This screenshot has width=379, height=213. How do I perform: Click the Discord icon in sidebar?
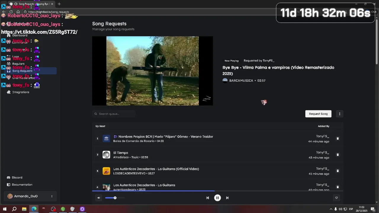pyautogui.click(x=9, y=177)
